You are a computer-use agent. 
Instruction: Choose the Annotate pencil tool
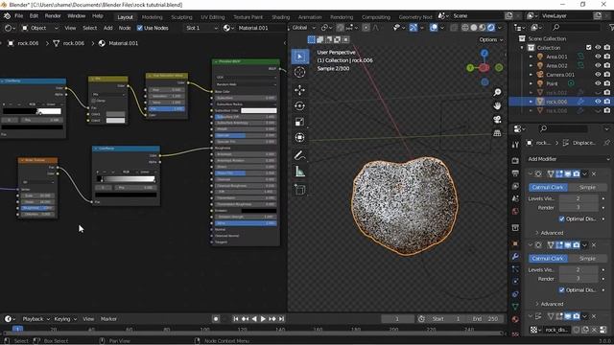(x=299, y=155)
